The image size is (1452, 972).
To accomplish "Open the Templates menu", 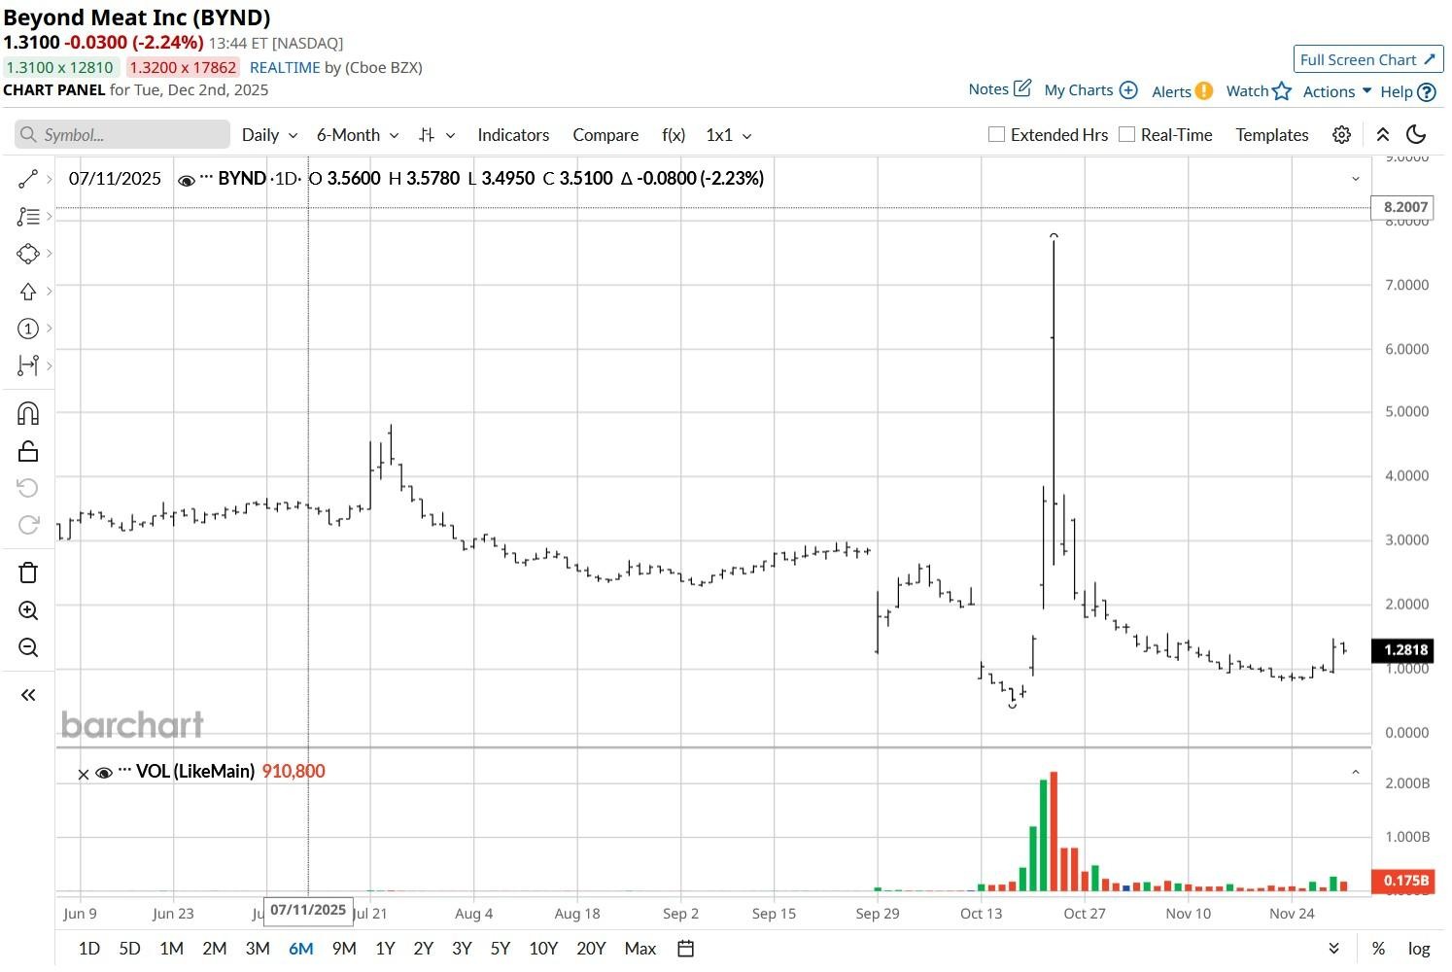I will (1272, 135).
